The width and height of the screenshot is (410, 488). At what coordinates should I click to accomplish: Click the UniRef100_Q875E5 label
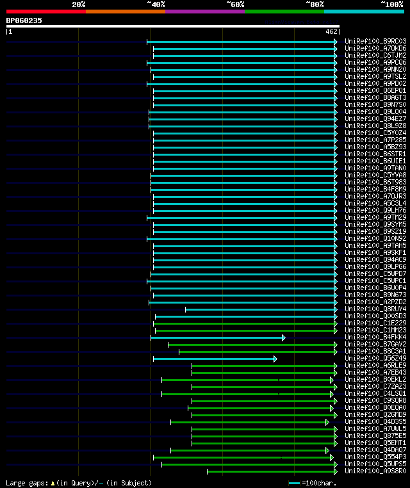[375, 436]
